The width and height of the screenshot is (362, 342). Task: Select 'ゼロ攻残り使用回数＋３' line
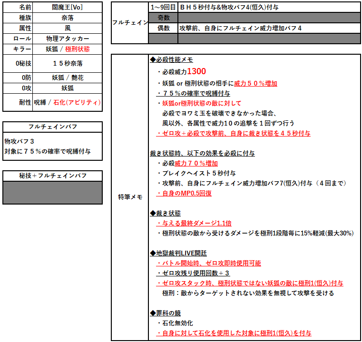pyautogui.click(x=193, y=273)
